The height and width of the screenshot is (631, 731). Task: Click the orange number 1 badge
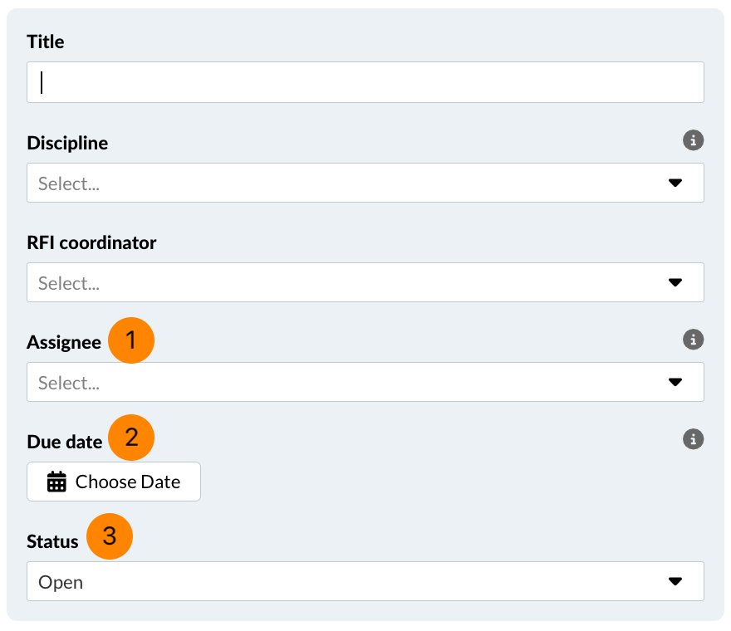click(131, 340)
